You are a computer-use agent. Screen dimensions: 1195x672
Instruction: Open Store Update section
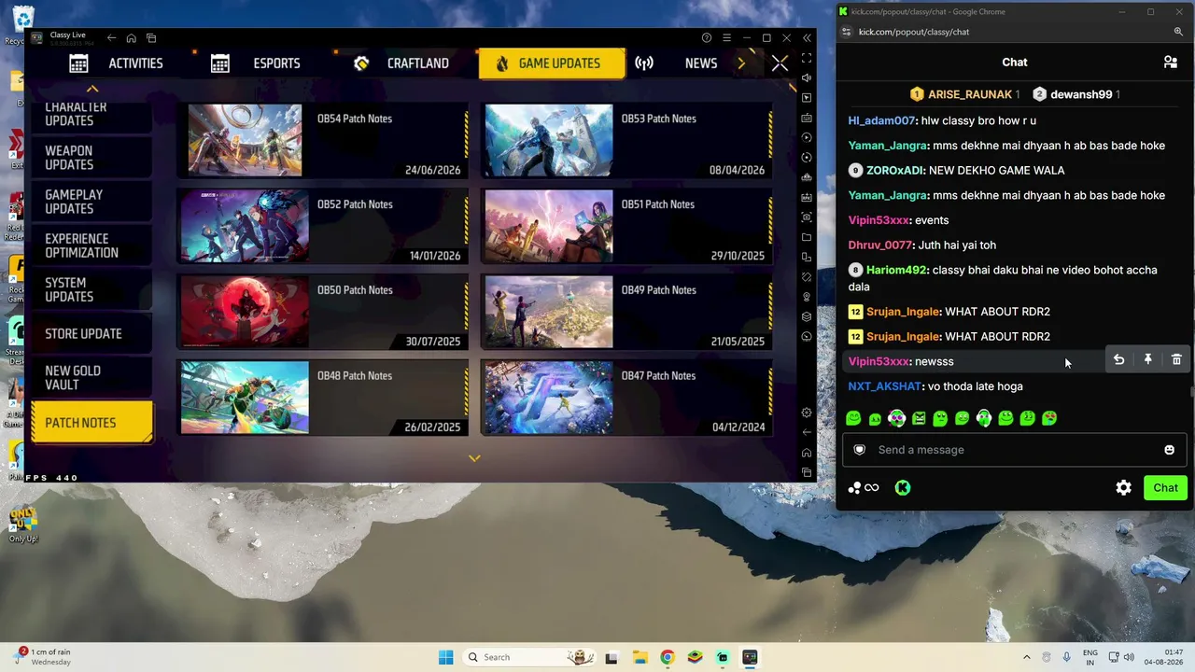pos(91,333)
